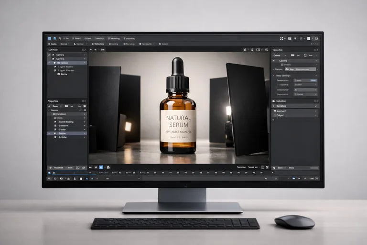
Task: Collapse the Render Settings section
Action: click(274, 76)
